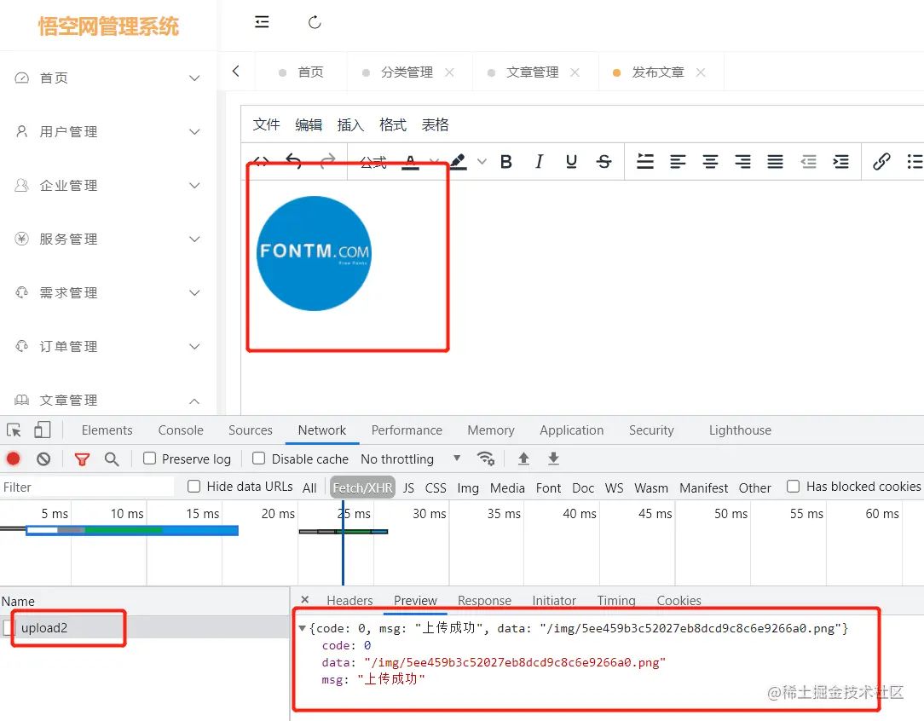Open the network conditions wifi icon
Screen dimensions: 924x721
pyautogui.click(x=486, y=459)
